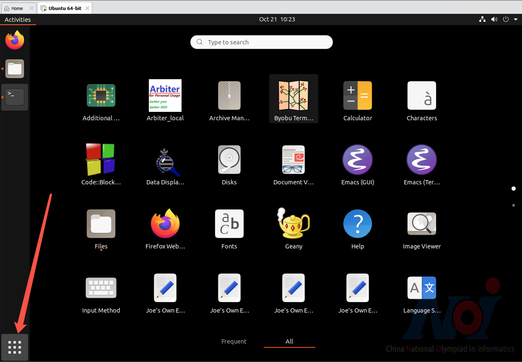Select first page indicator dot
Image resolution: width=522 pixels, height=362 pixels.
(x=514, y=189)
